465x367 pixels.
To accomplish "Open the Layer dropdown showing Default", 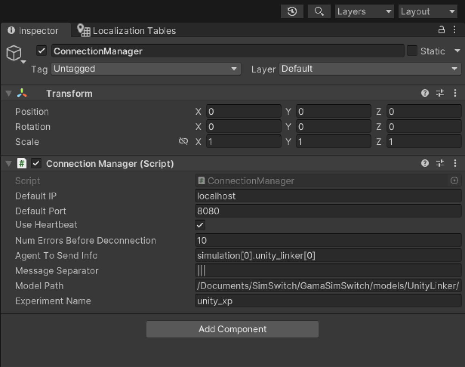I will coord(369,69).
